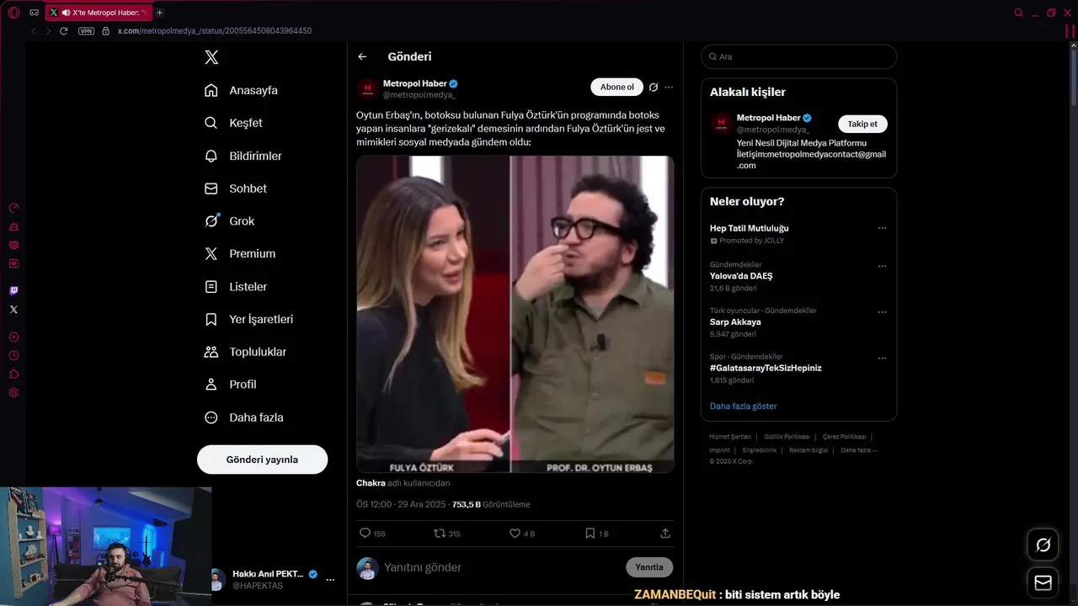Go to Anasayfa home page
Screen dimensions: 1078x606
(x=241, y=90)
